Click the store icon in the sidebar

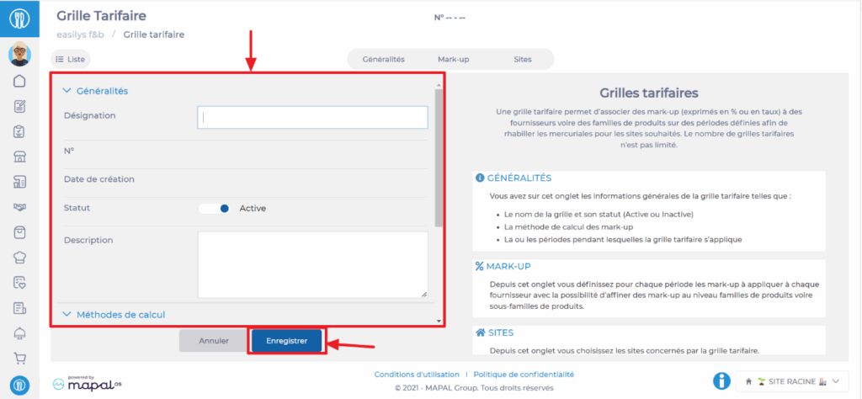click(19, 157)
